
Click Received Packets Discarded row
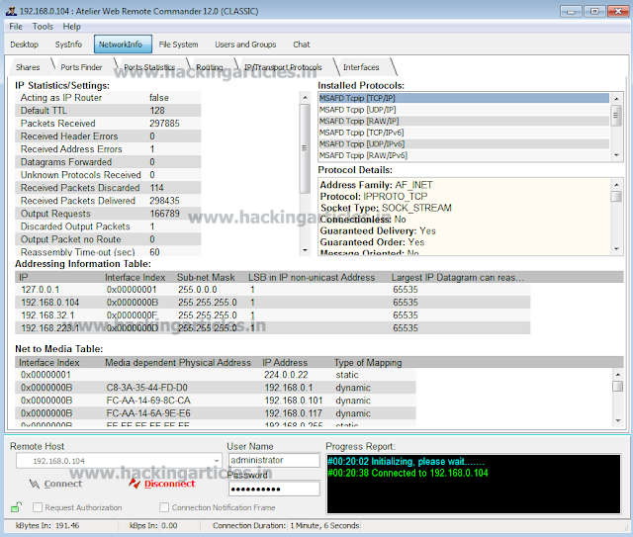pos(108,188)
